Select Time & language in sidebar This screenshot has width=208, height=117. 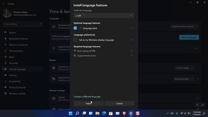(x=23, y=69)
